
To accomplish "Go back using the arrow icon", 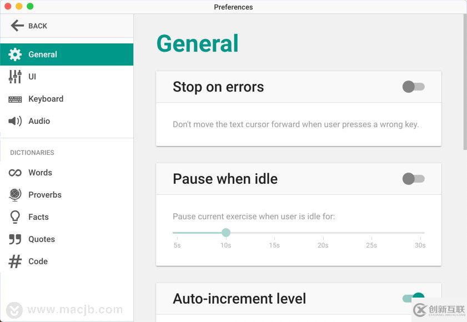I will 17,26.
